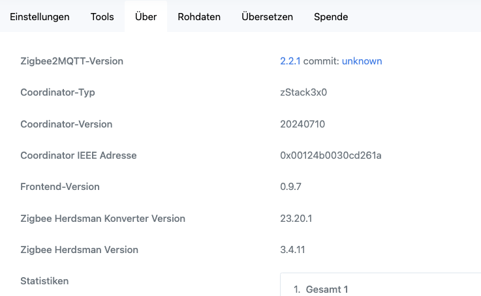
Task: Open the Spende tab
Action: [x=331, y=17]
